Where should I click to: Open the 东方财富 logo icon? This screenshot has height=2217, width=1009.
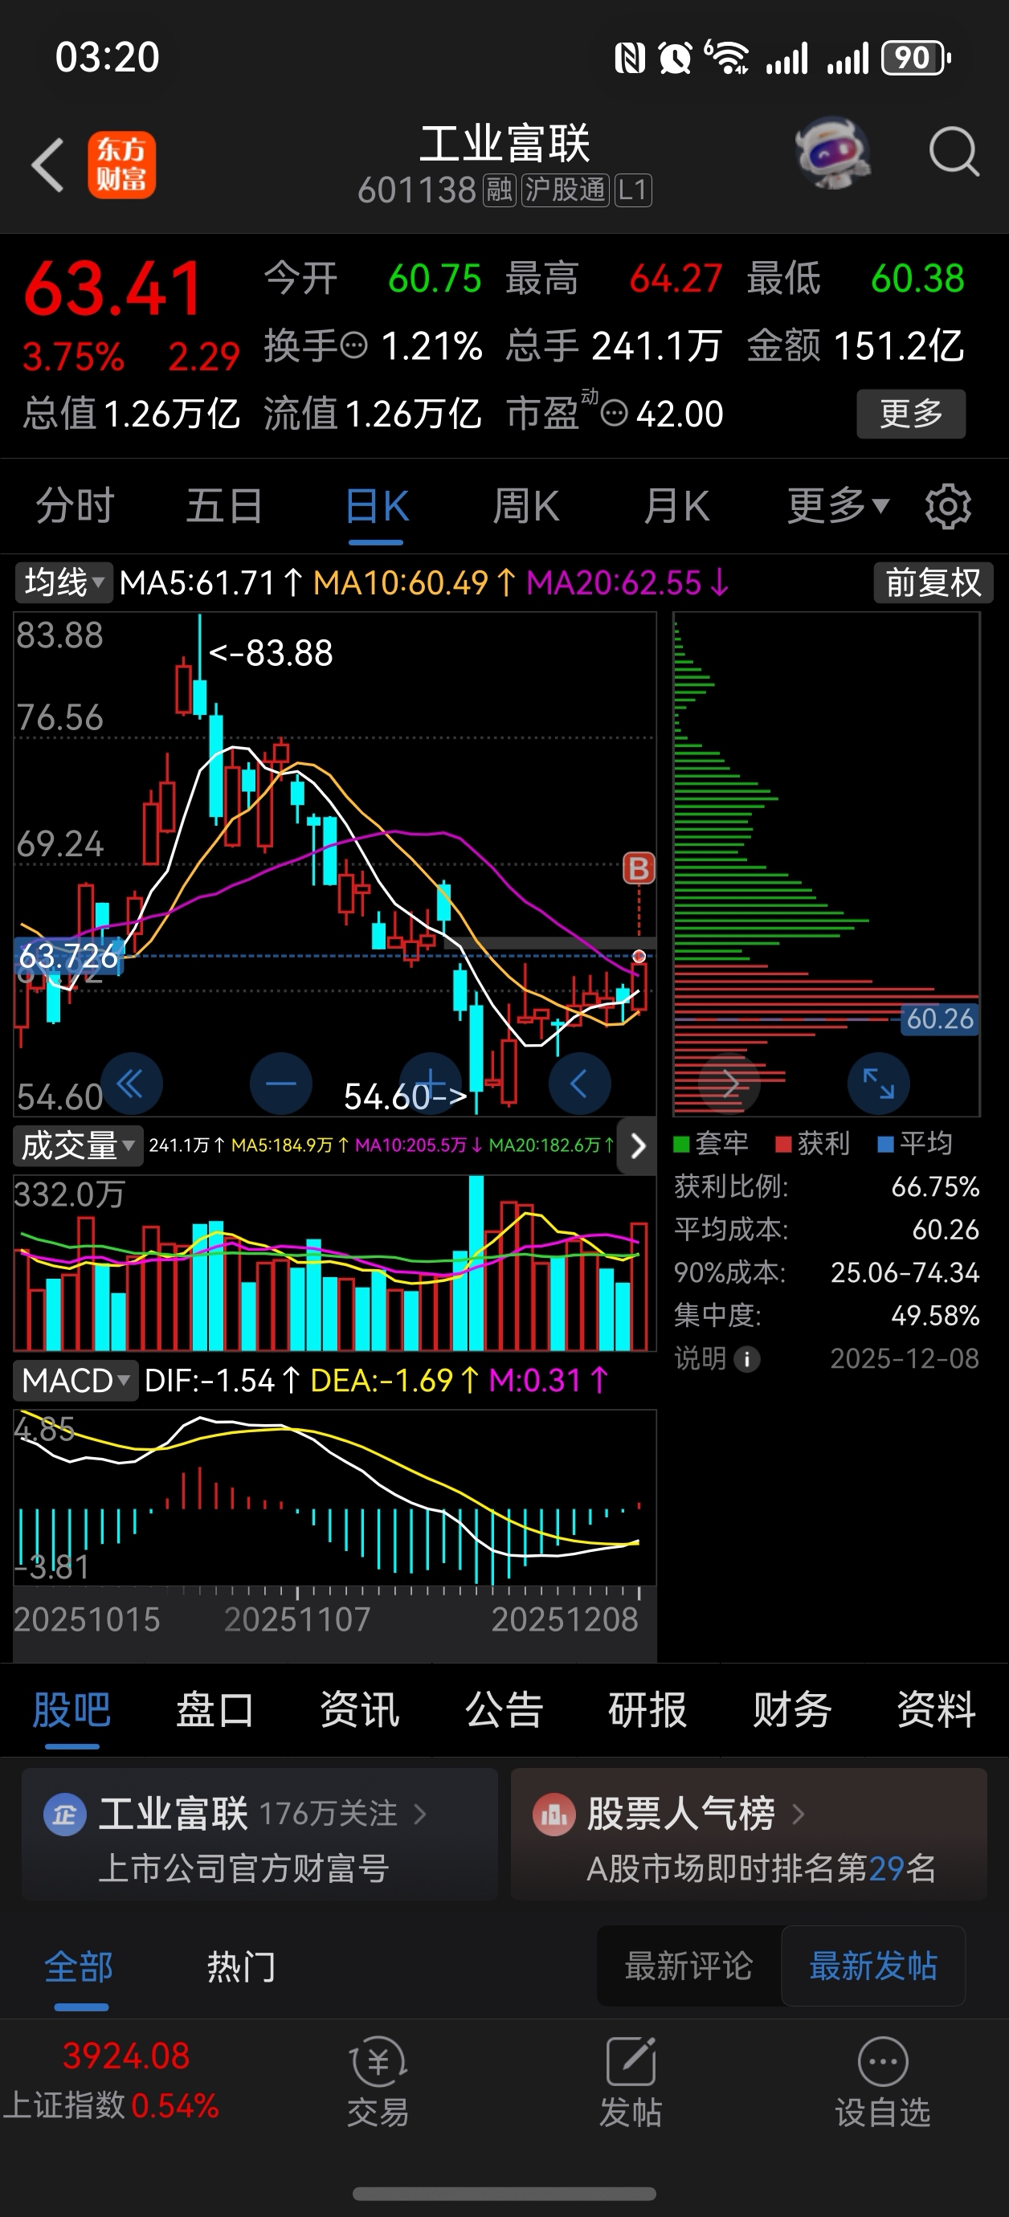coord(121,165)
